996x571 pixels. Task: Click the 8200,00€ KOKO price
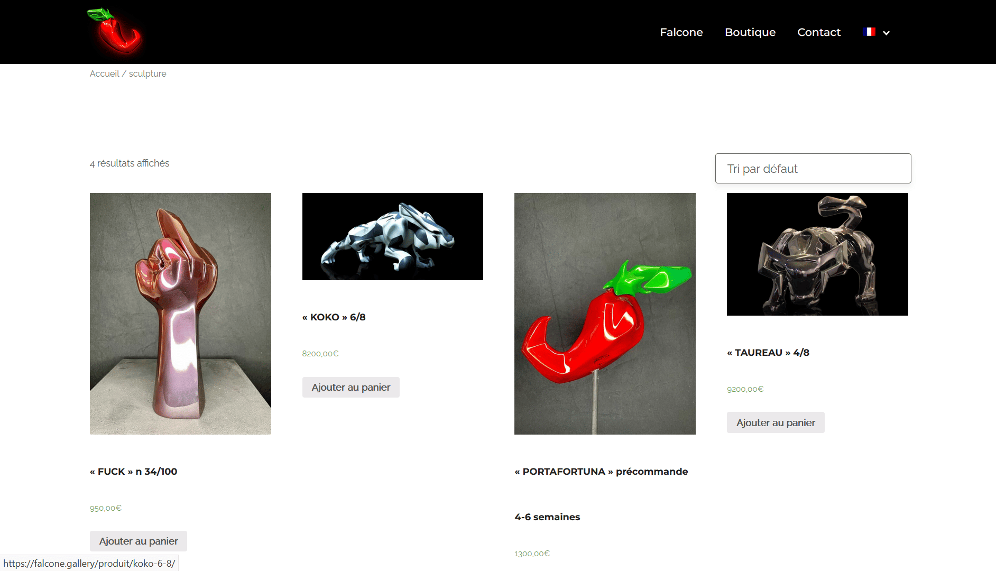pos(320,354)
